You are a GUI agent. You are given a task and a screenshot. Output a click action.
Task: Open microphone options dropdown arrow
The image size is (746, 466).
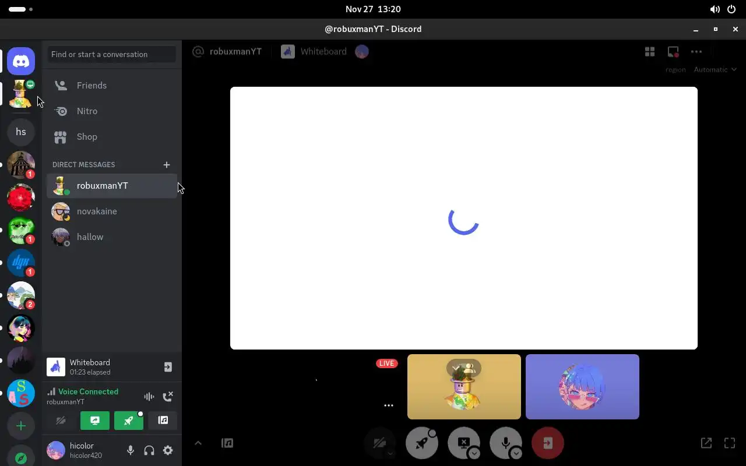point(516,454)
